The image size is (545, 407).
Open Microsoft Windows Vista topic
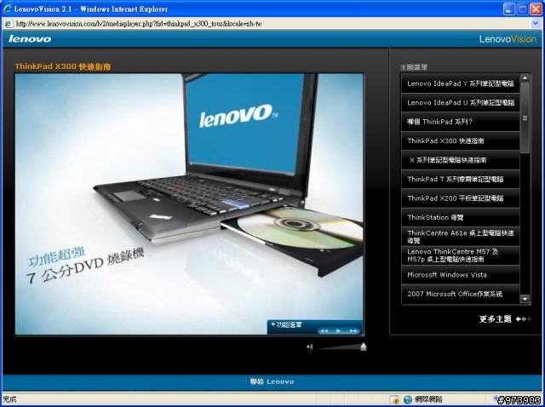tap(460, 274)
